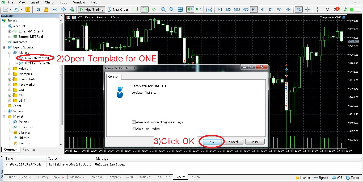This screenshot has width=363, height=182.
Task: Expand the keepMarket folder
Action: tap(10, 85)
